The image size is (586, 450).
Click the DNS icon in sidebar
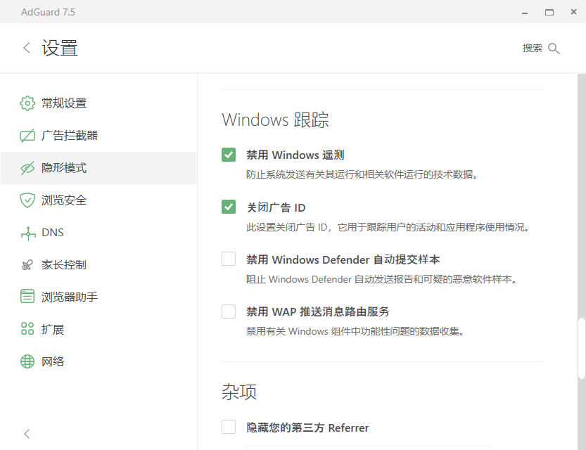click(x=27, y=233)
